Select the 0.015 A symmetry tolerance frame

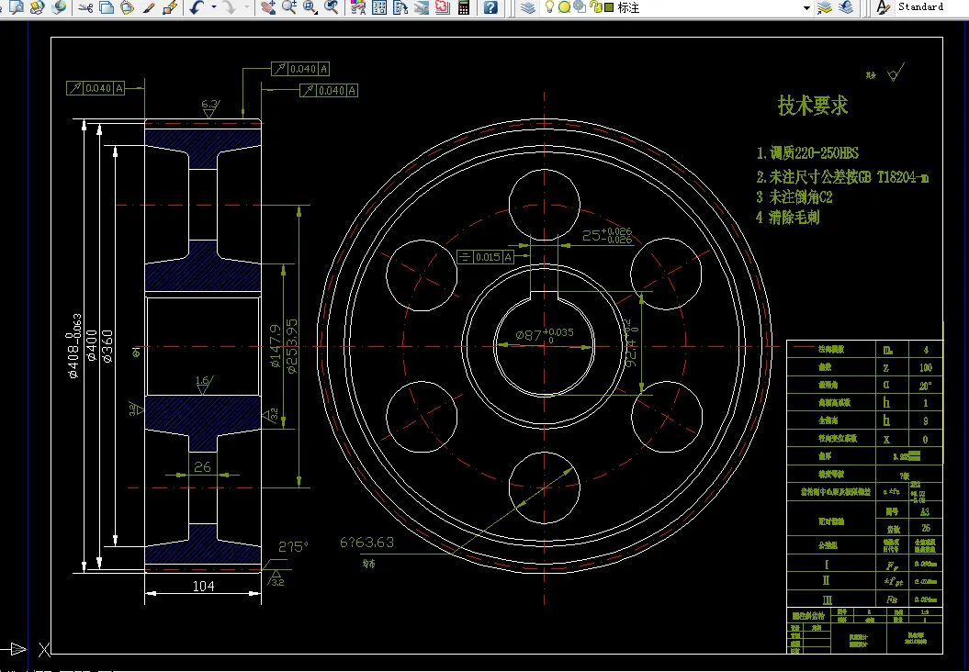[485, 257]
